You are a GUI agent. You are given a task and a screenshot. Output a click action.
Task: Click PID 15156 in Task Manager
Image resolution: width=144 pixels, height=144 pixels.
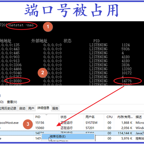tap(39, 122)
